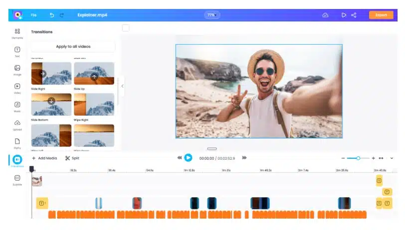
Task: Click the Export button
Action: [381, 15]
